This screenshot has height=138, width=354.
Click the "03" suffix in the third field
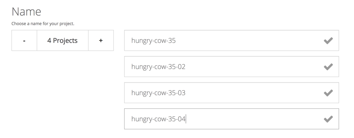pyautogui.click(x=181, y=93)
